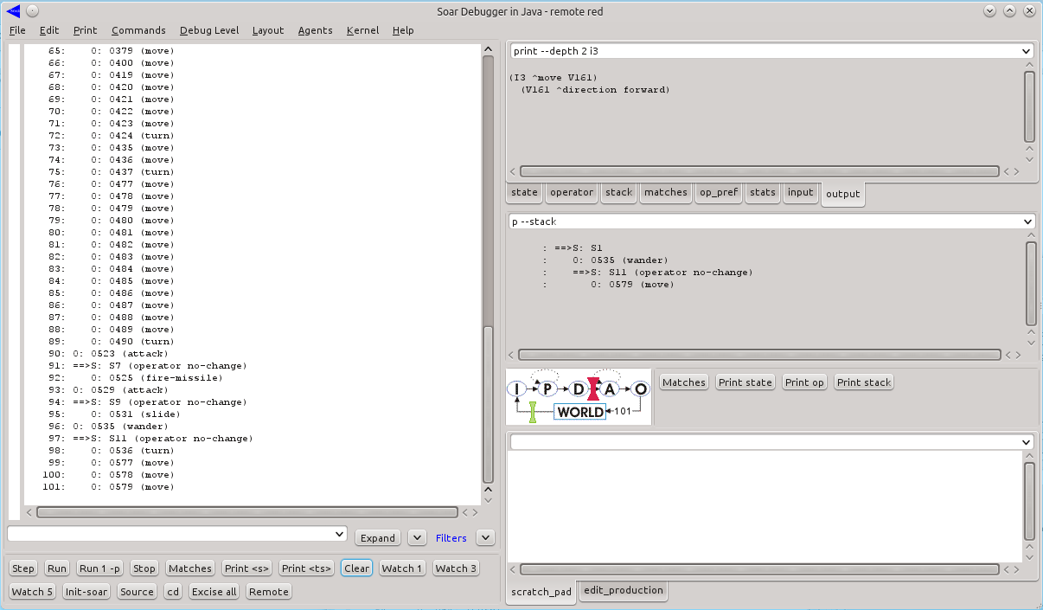Click the green marker in the phase diagram

[534, 411]
